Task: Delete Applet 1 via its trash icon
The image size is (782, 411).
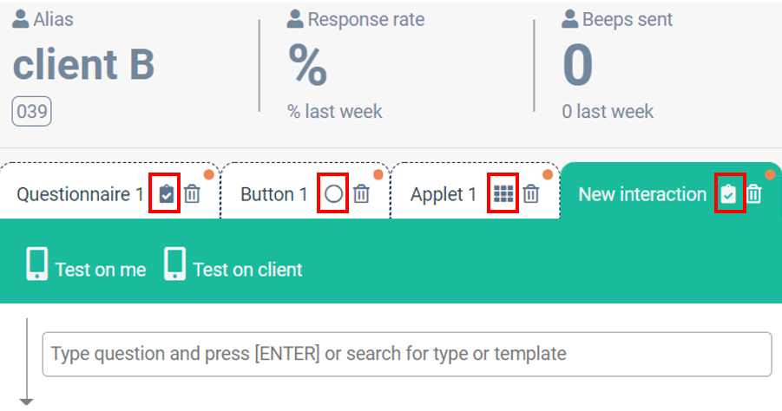Action: [531, 194]
